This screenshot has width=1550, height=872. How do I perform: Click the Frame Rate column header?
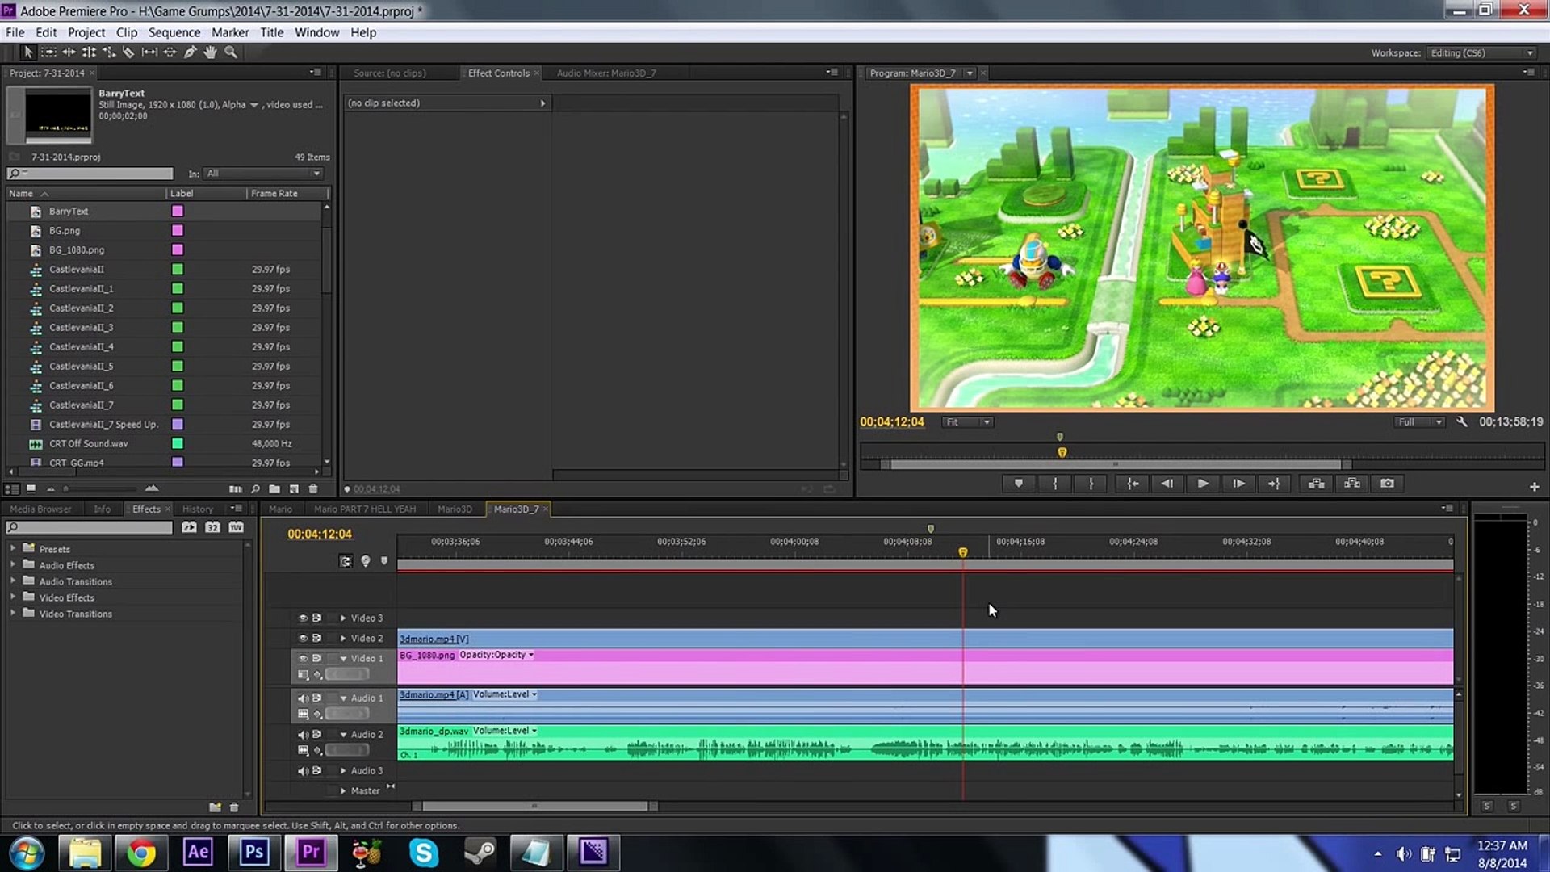point(274,193)
